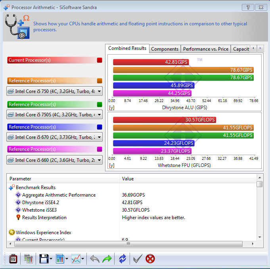Click the line graph icon
This screenshot has height=269, width=270.
(x=76, y=259)
